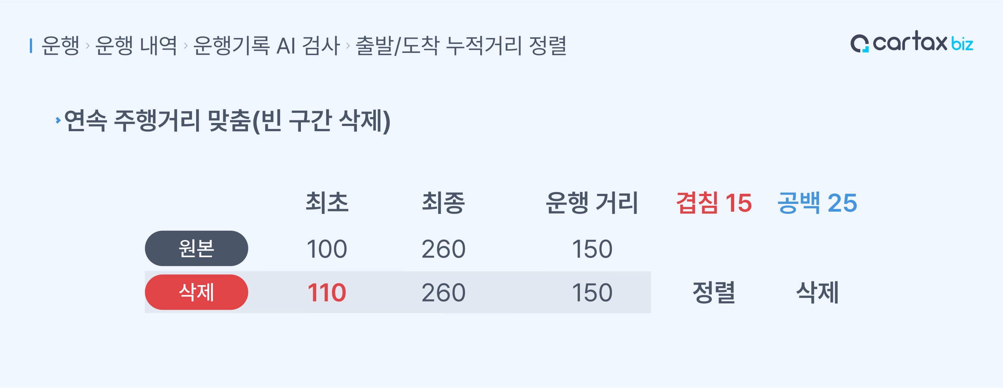This screenshot has height=388, width=1003.
Task: Go to the 운행 내역 breadcrumb
Action: (136, 45)
